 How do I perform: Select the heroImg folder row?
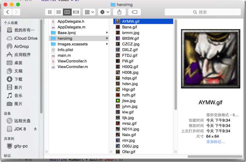point(79,38)
